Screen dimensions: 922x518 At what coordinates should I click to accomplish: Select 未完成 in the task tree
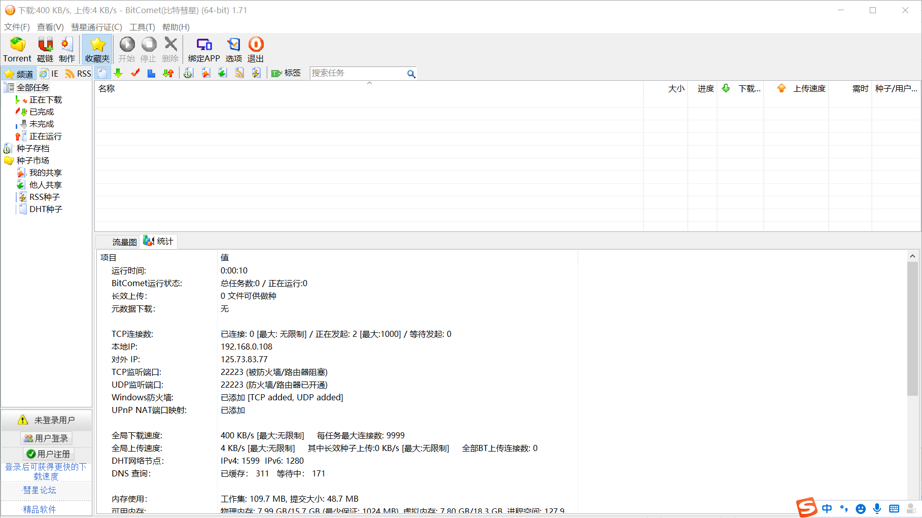[x=42, y=124]
